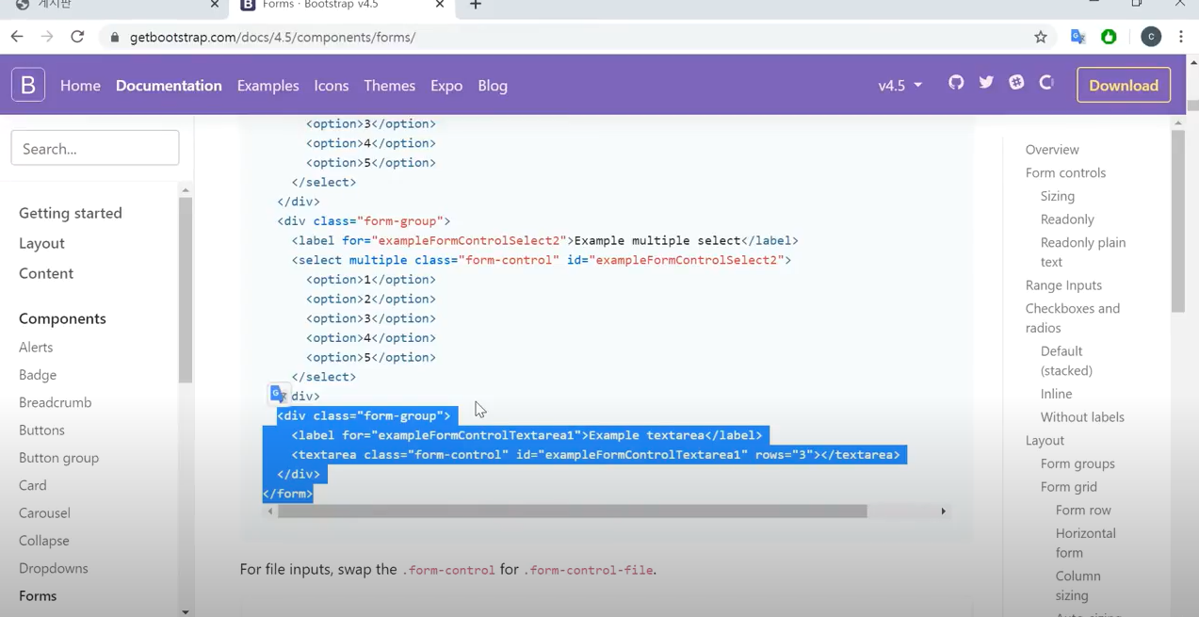Close the Forms Bootstrap tab
This screenshot has height=617, width=1199.
440,6
